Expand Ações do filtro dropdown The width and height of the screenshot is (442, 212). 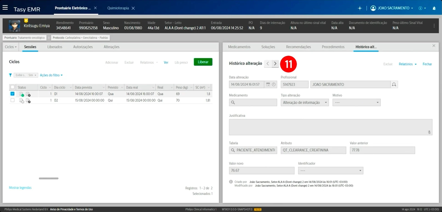pos(51,75)
